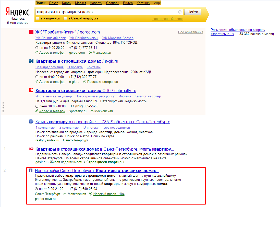Open the Спецпредложения sitelink
The height and width of the screenshot is (237, 280).
pyautogui.click(x=50, y=67)
